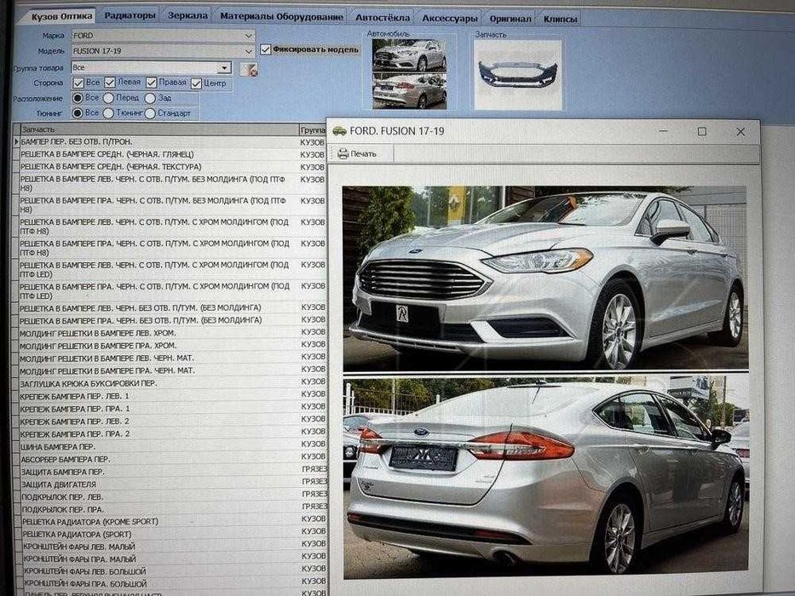Select row 'РЕШЕТКА В БАМПЕРЕ ЛЕВ. ЧЕРН. БЕЗ ОТВ. П/ТУМ.'
Viewport: 795px width, 596px height.
coord(171,307)
